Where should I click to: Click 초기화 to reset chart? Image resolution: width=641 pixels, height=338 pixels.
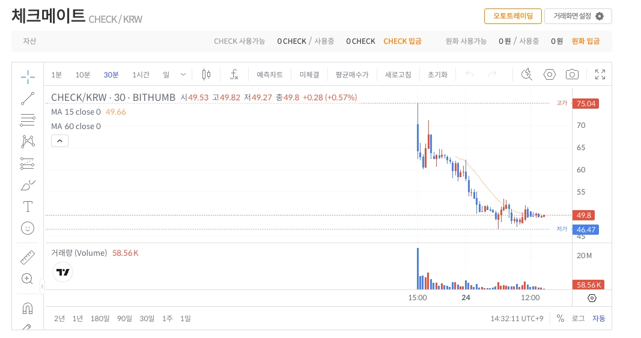[x=437, y=75]
